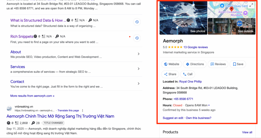
Task: Click More results from aemorph.com
Action: point(32,96)
